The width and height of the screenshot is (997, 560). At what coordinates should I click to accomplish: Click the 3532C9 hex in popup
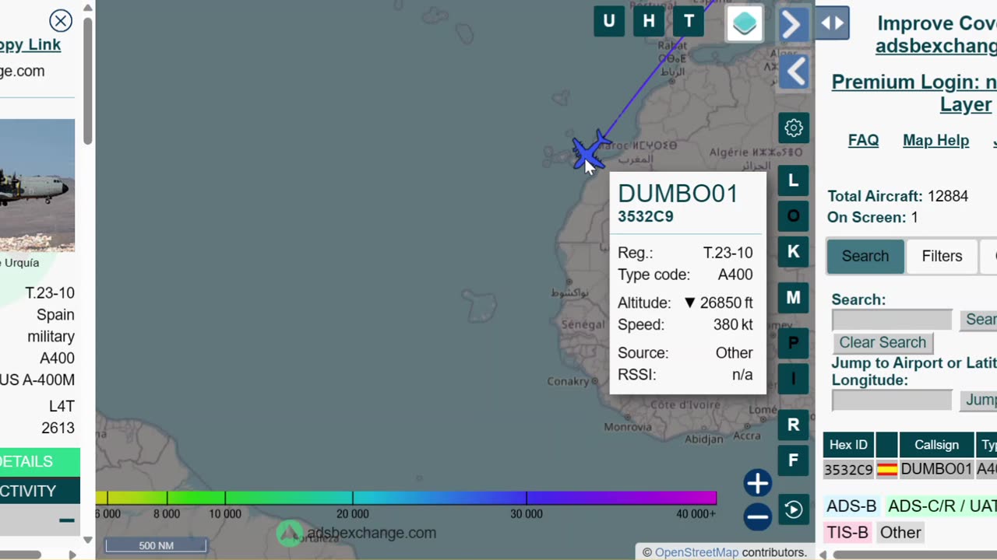pos(646,217)
